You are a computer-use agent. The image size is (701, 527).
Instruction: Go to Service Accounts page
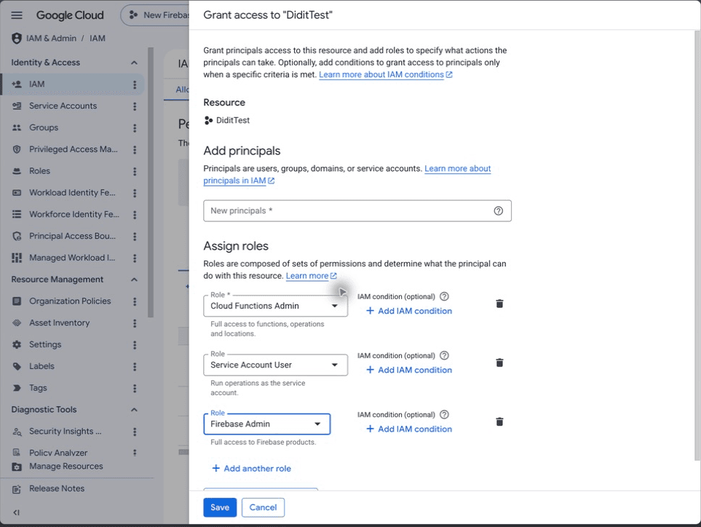coord(63,106)
